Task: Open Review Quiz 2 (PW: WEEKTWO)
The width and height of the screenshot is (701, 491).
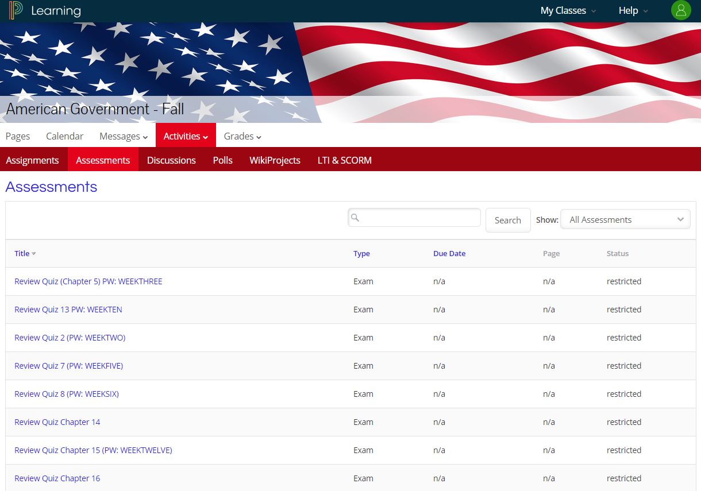Action: (x=70, y=338)
